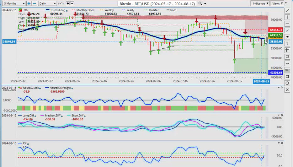The height and width of the screenshot is (167, 293).
Task: Open the Daily interval dropdown
Action: coord(47,3)
